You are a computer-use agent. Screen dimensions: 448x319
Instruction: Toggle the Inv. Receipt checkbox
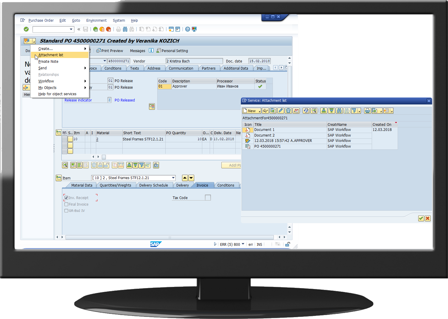tap(66, 198)
